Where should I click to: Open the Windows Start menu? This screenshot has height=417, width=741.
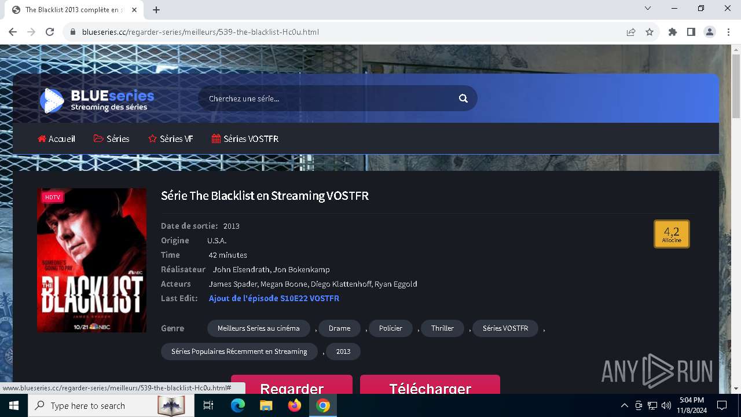point(13,405)
